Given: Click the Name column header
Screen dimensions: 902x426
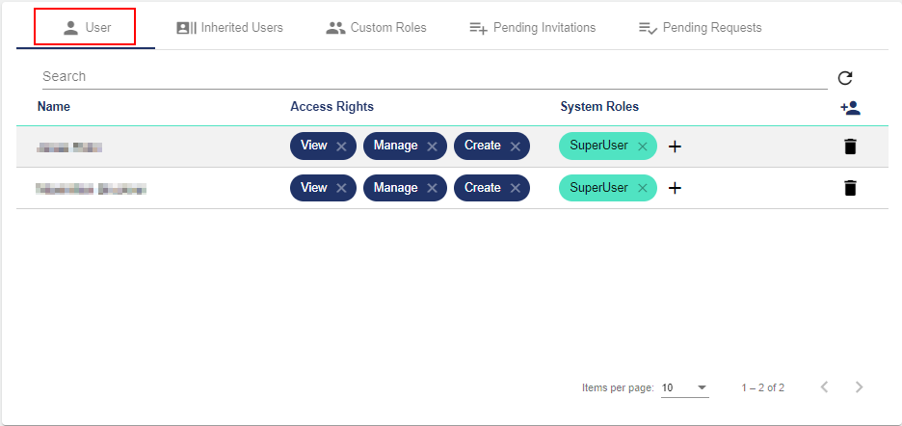Looking at the screenshot, I should (x=54, y=107).
